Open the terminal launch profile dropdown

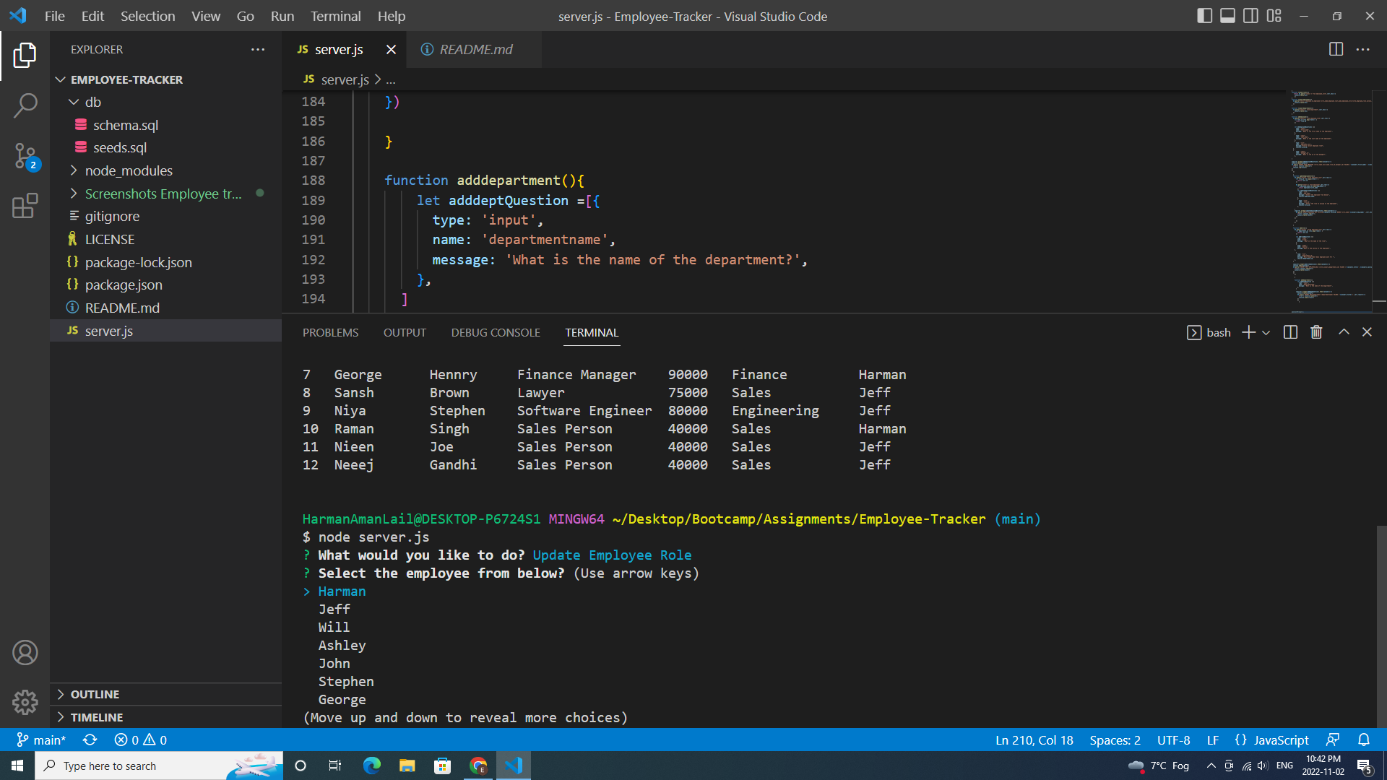tap(1266, 332)
